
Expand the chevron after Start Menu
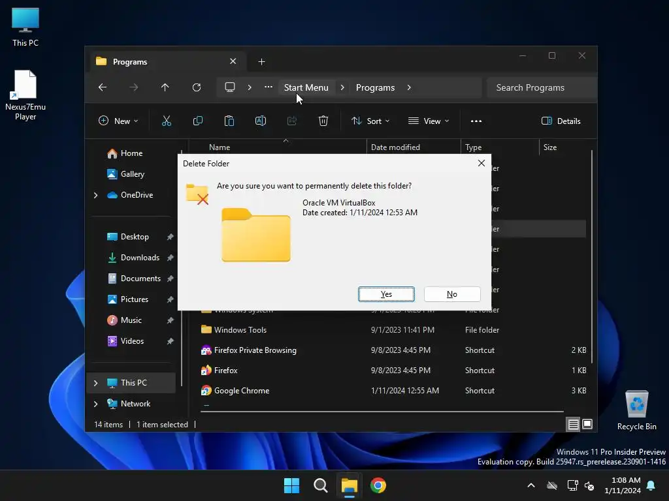pos(342,87)
